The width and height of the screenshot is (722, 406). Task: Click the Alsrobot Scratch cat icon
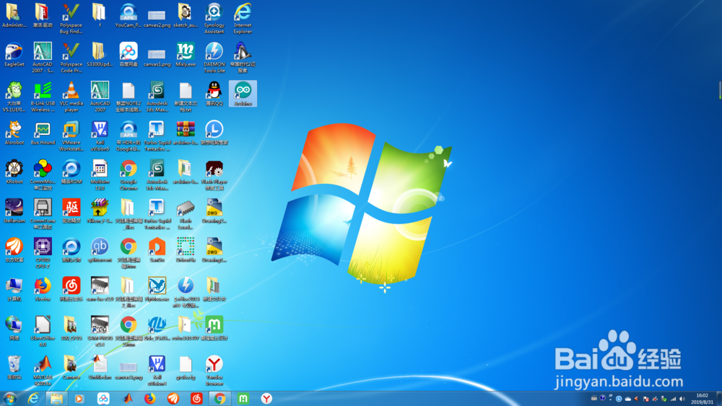click(x=14, y=133)
